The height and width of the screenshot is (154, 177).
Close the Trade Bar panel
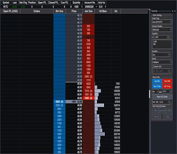click(175, 11)
